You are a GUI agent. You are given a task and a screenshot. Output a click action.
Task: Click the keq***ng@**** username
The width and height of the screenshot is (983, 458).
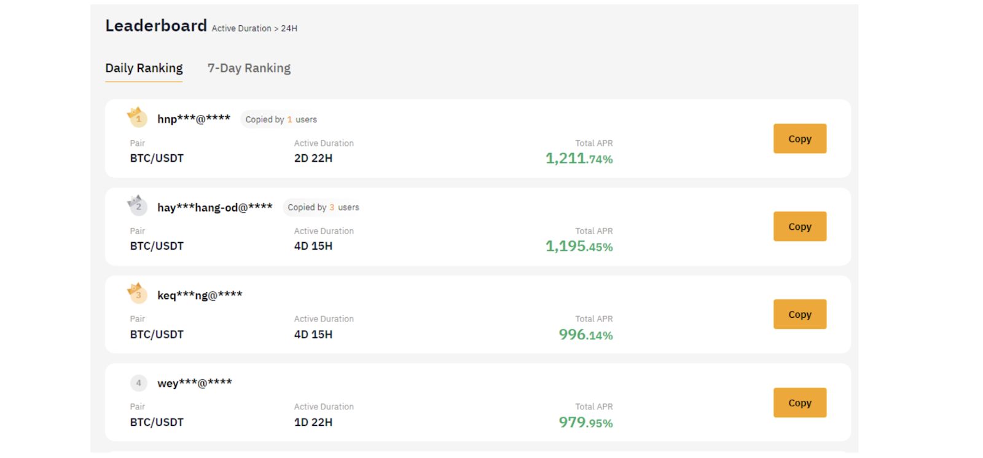(x=200, y=295)
